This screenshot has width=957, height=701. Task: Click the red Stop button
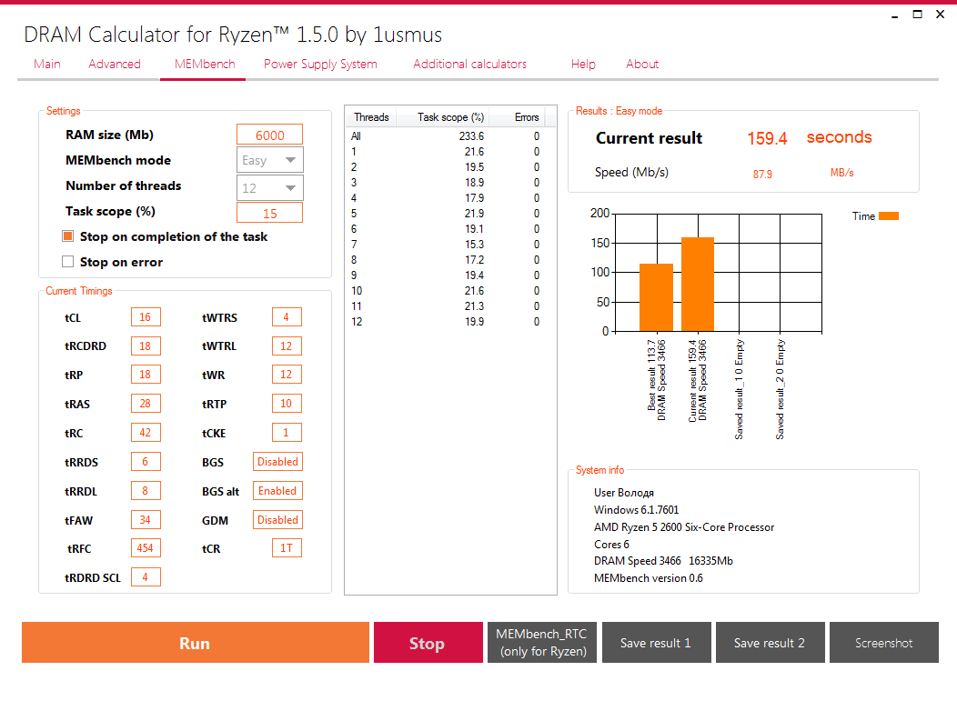428,643
